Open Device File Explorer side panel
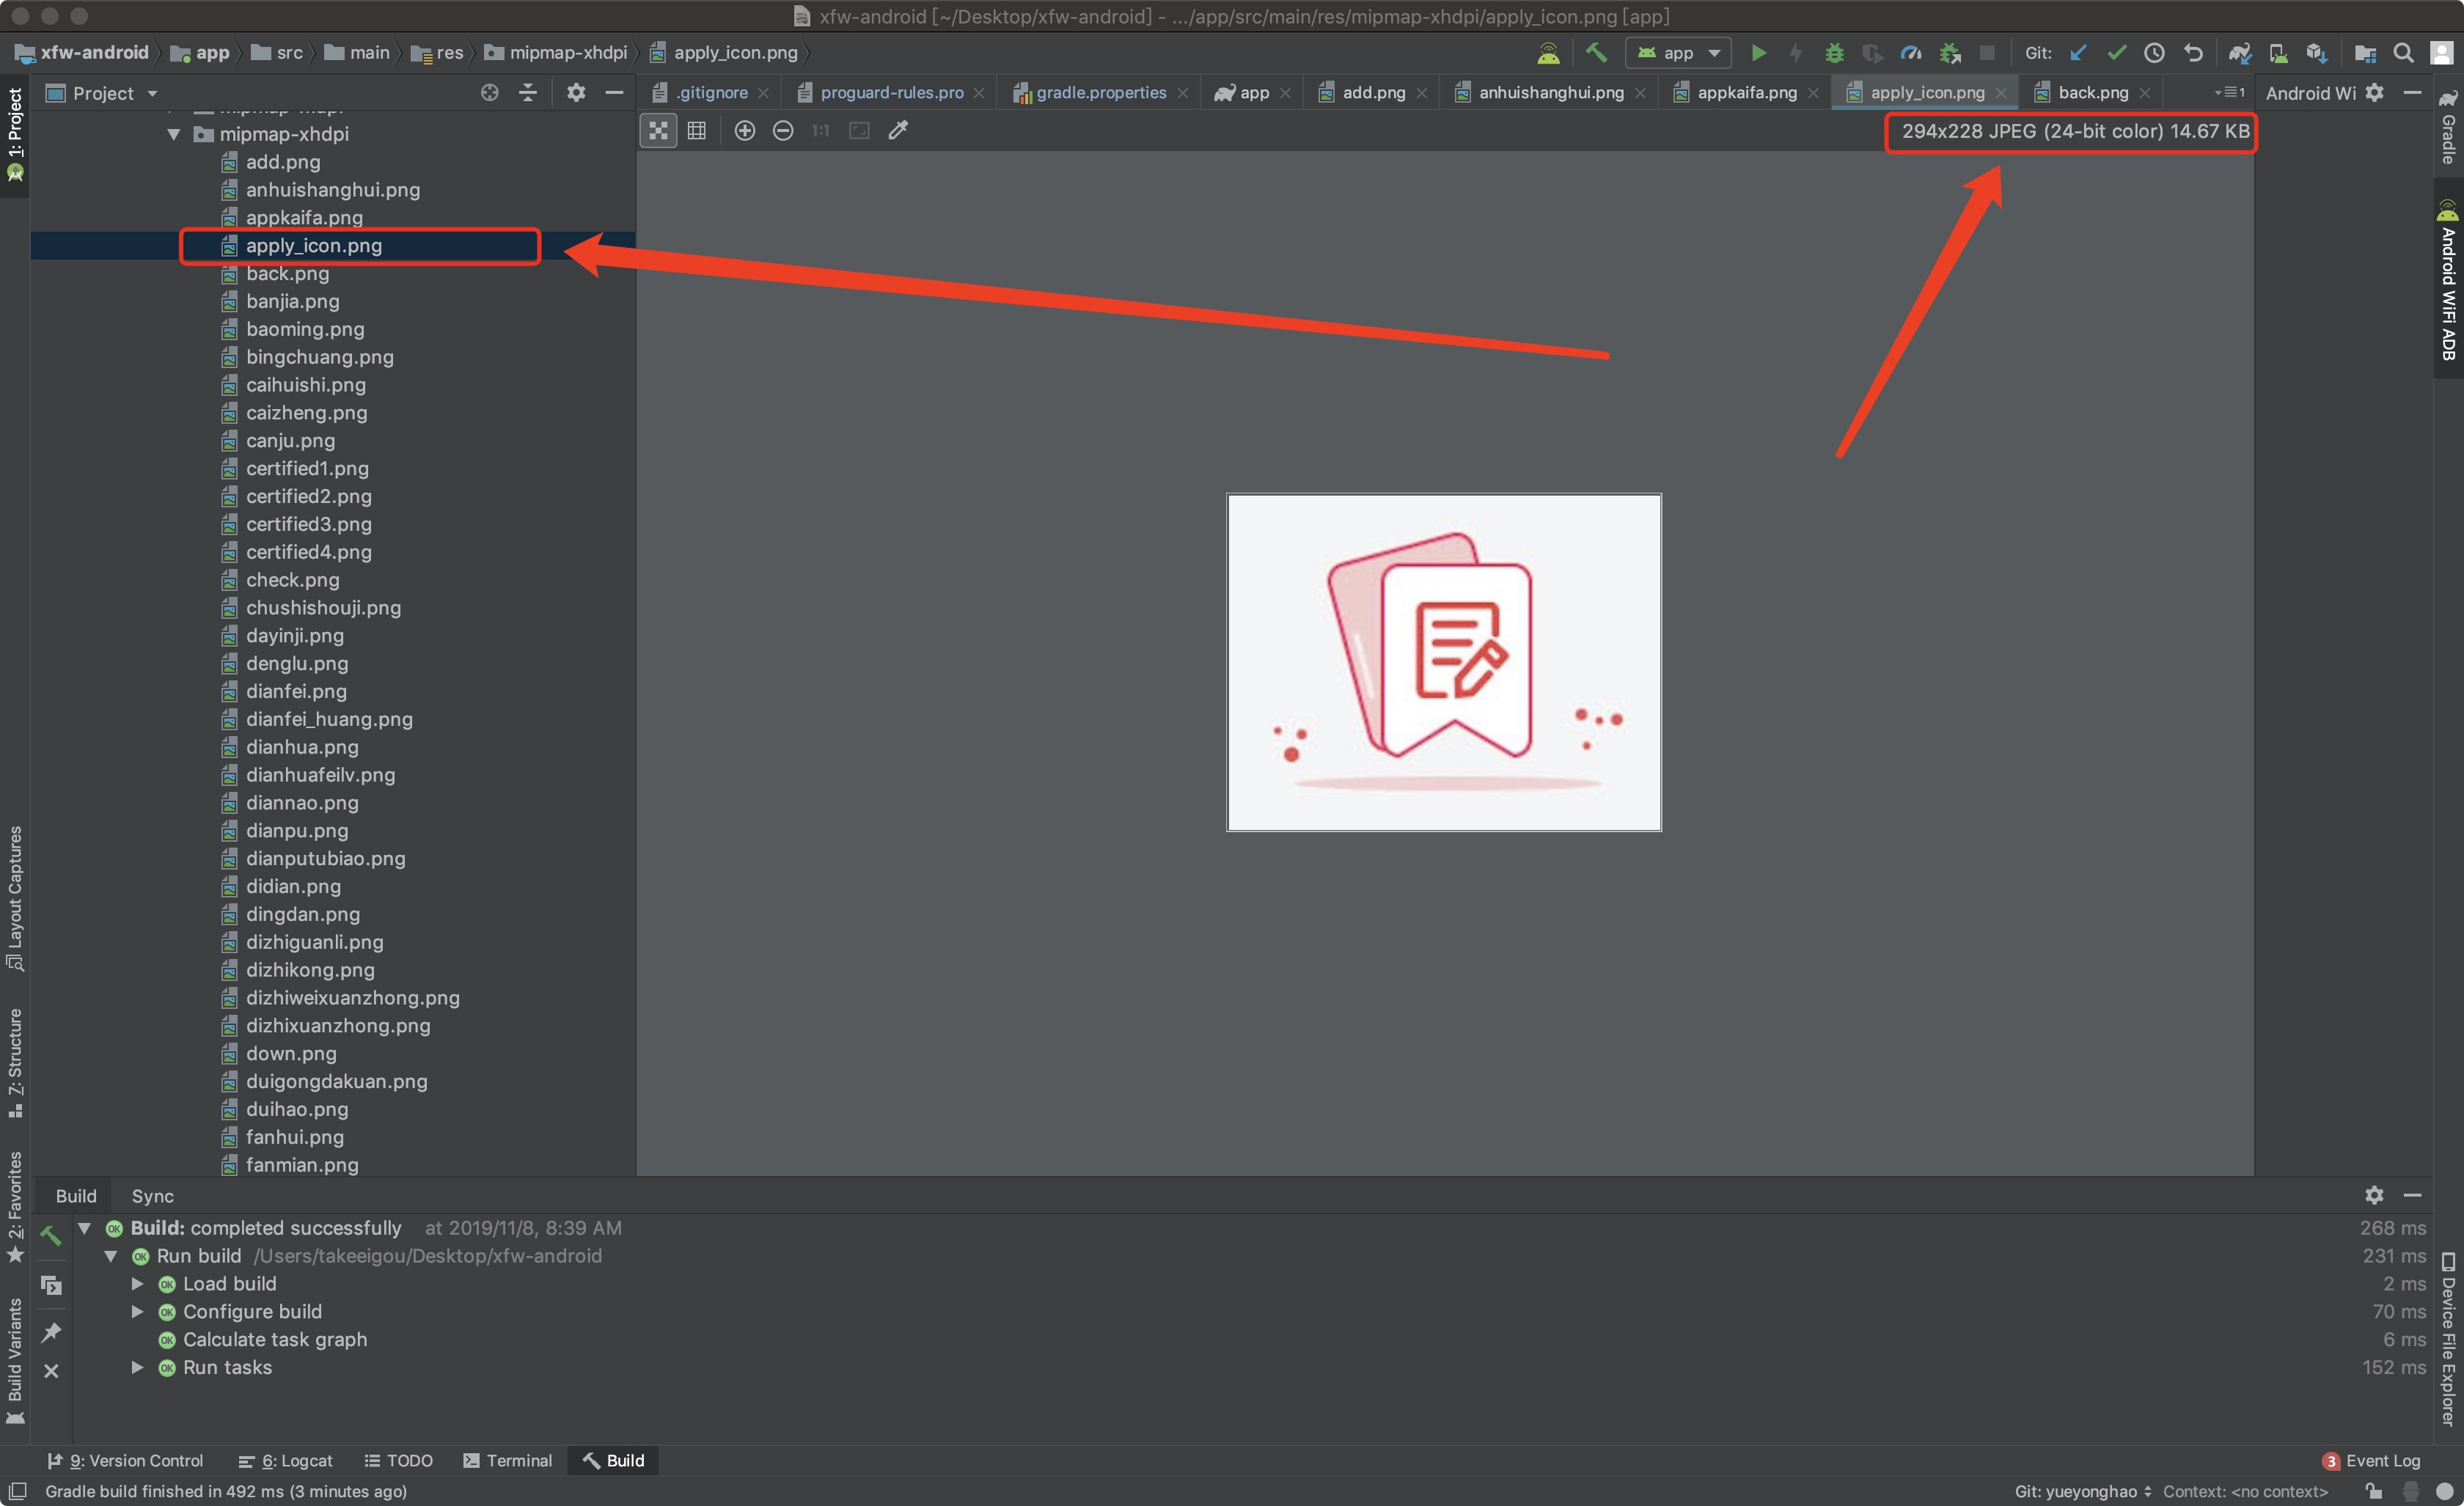 2448,1338
